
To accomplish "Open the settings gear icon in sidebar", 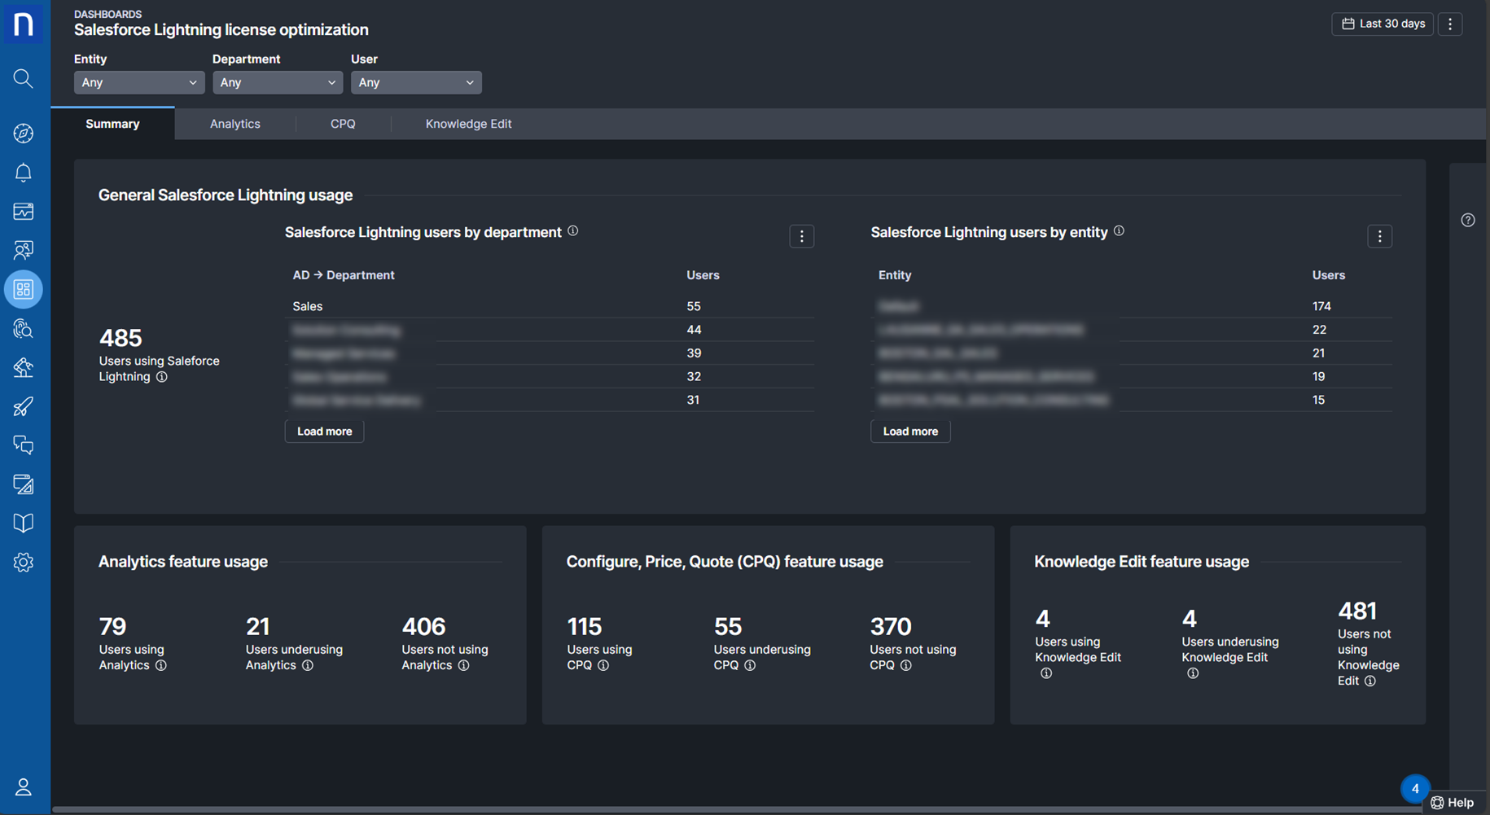I will click(24, 562).
